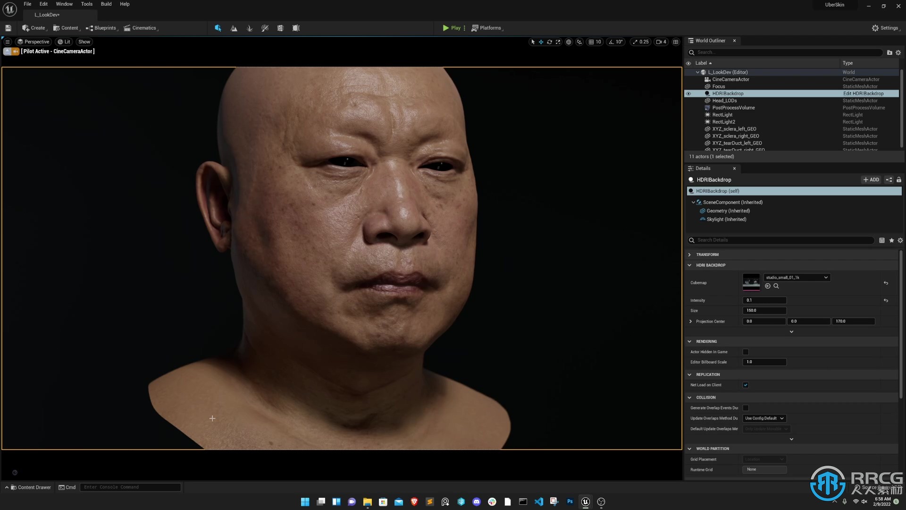Image resolution: width=906 pixels, height=510 pixels.
Task: Toggle grid snapping button with value 10
Action: pos(595,42)
